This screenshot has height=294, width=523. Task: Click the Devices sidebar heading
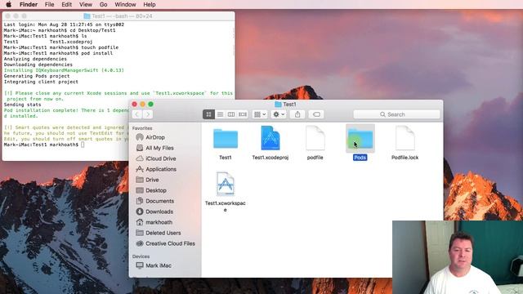coord(141,256)
